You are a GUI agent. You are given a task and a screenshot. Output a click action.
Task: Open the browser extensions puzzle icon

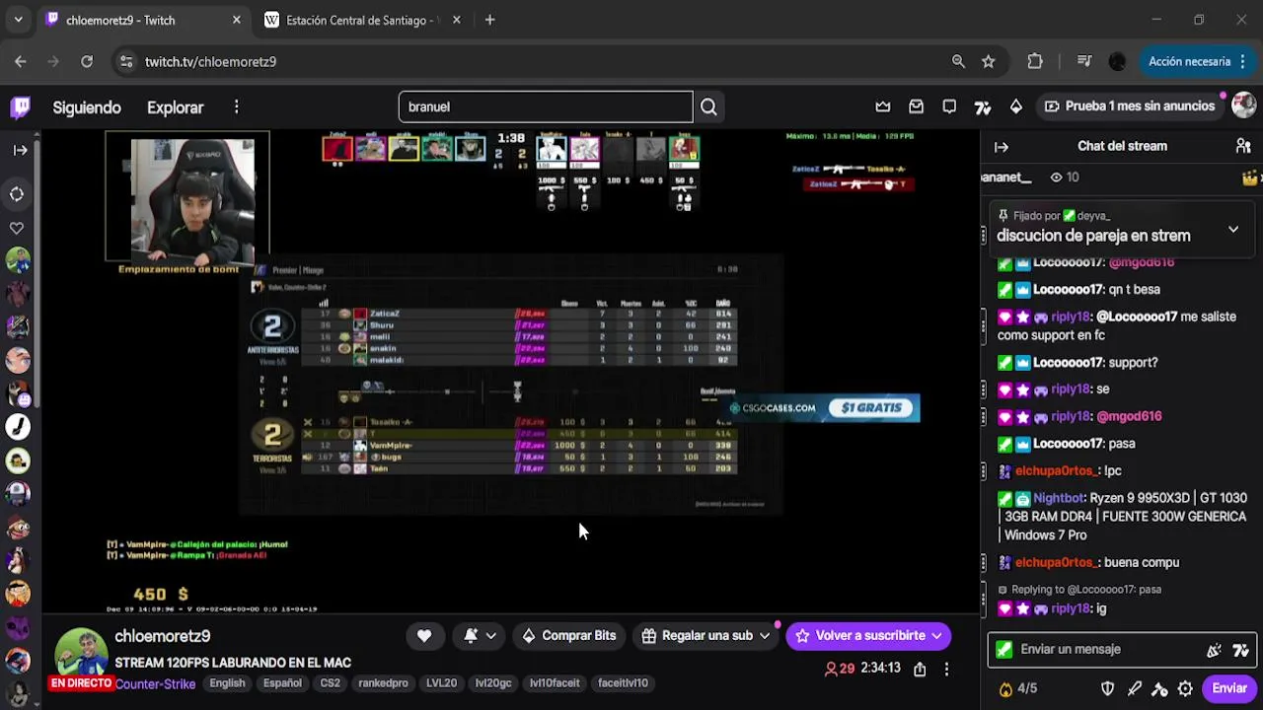pyautogui.click(x=1035, y=61)
